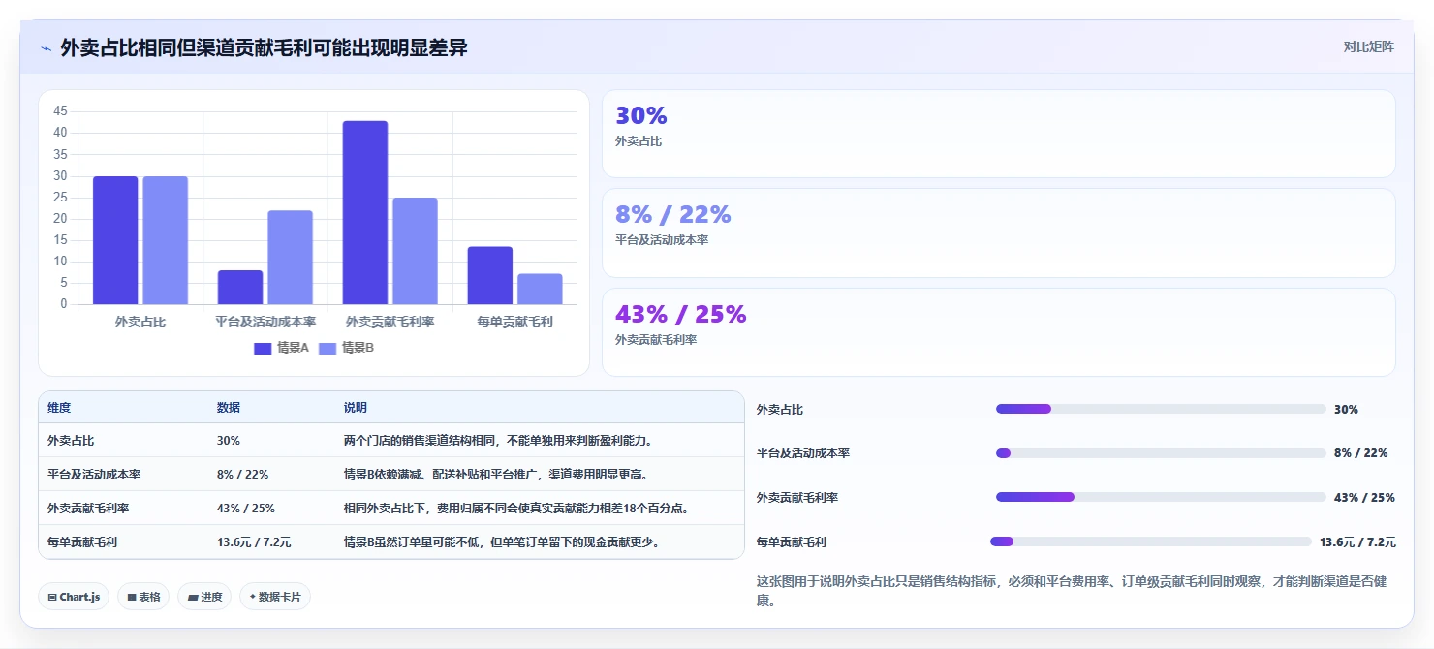Click the 情景A bar for 每单贡献毛利
This screenshot has height=649, width=1434.
[x=490, y=275]
